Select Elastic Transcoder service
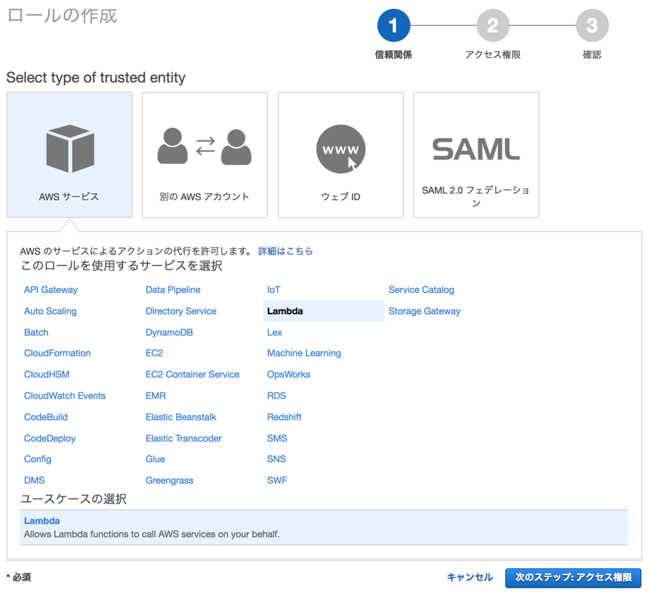 coord(184,438)
